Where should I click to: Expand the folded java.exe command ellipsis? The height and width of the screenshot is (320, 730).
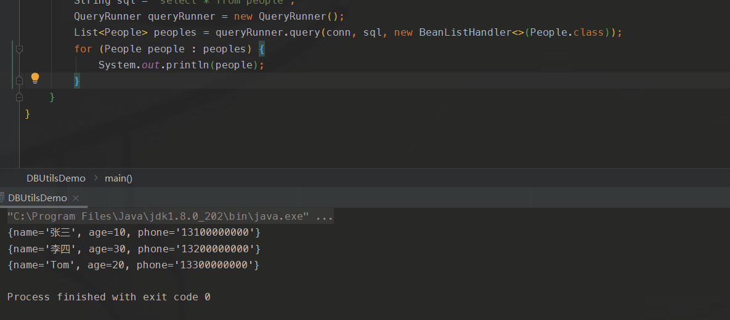(x=325, y=217)
